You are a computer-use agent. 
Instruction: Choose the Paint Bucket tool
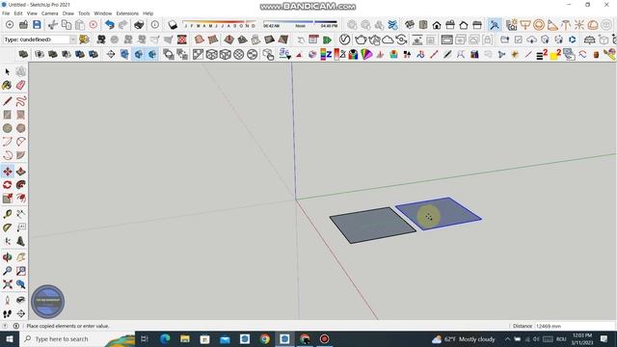(7, 85)
